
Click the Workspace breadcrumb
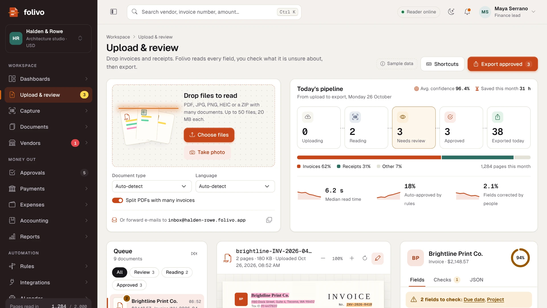[118, 37]
